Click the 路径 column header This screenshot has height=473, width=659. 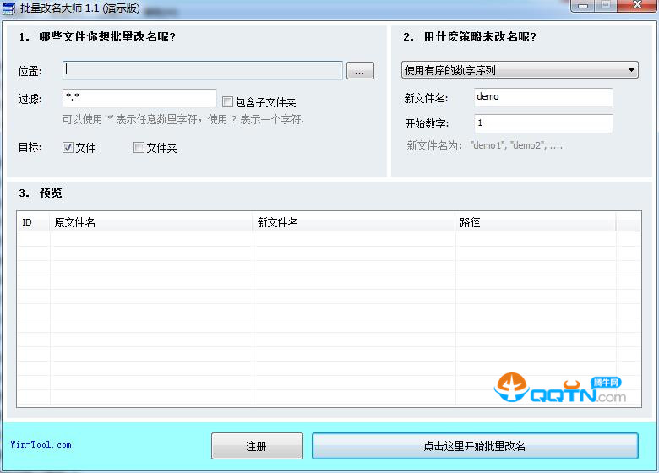pyautogui.click(x=536, y=222)
